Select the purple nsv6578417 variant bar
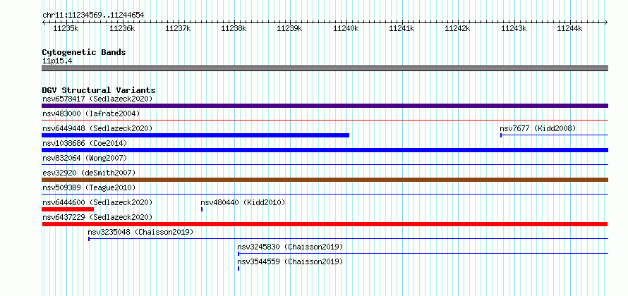628x296 pixels. tap(325, 106)
